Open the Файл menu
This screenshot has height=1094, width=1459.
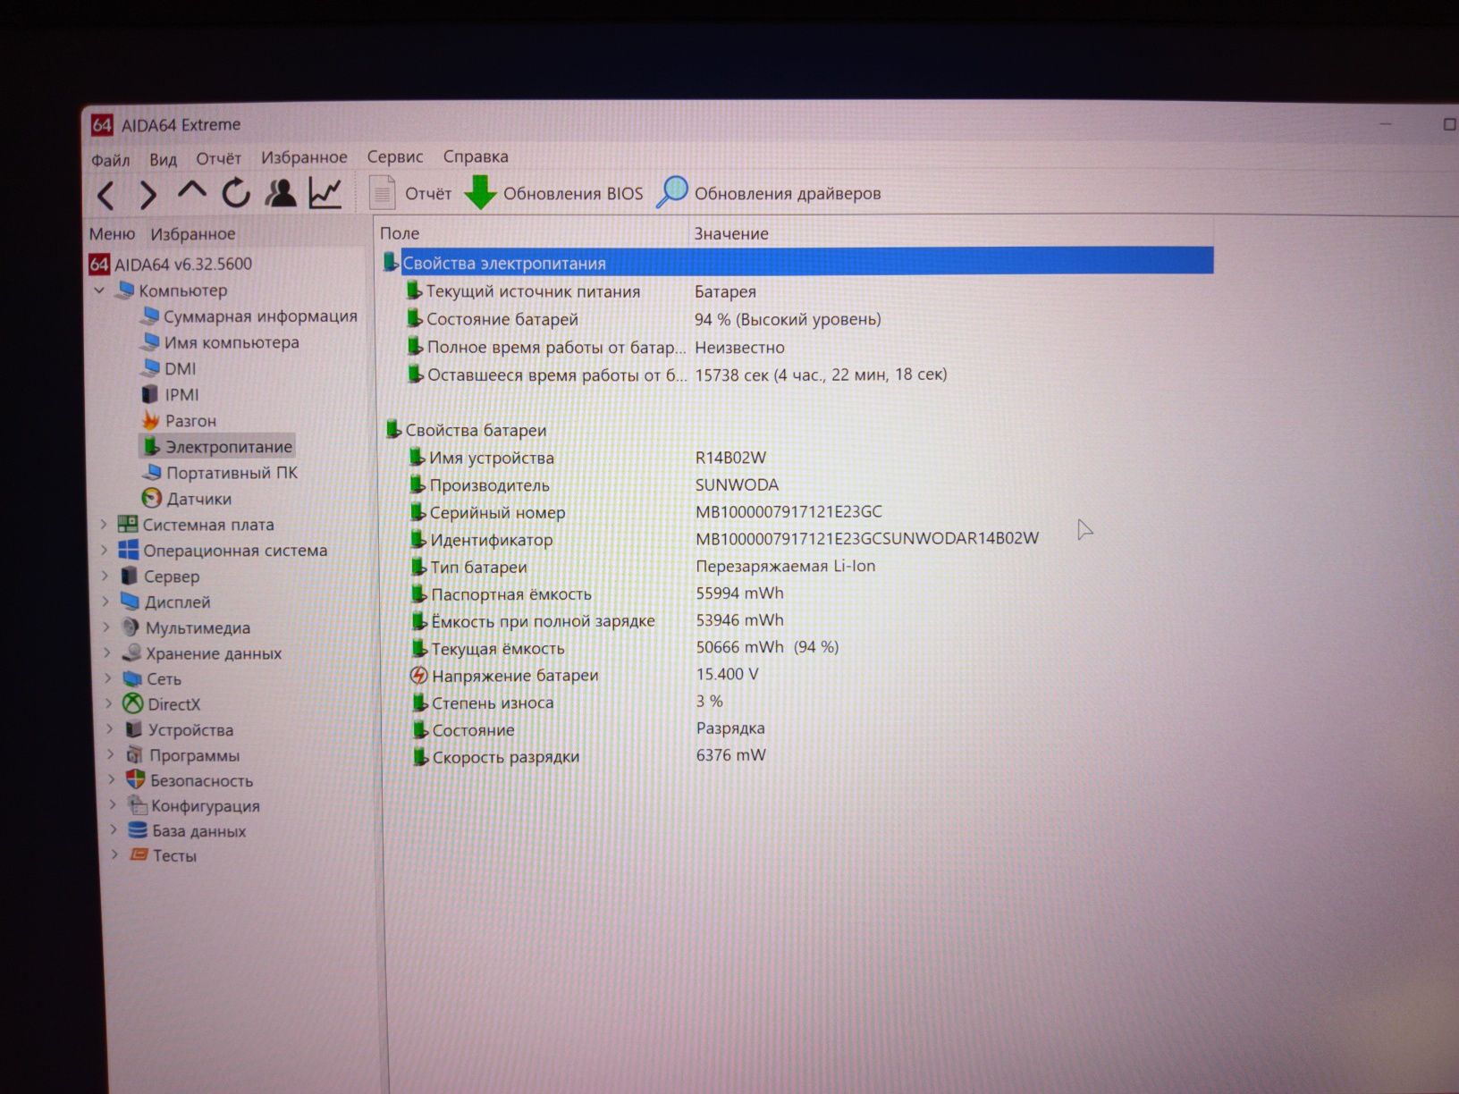coord(110,160)
